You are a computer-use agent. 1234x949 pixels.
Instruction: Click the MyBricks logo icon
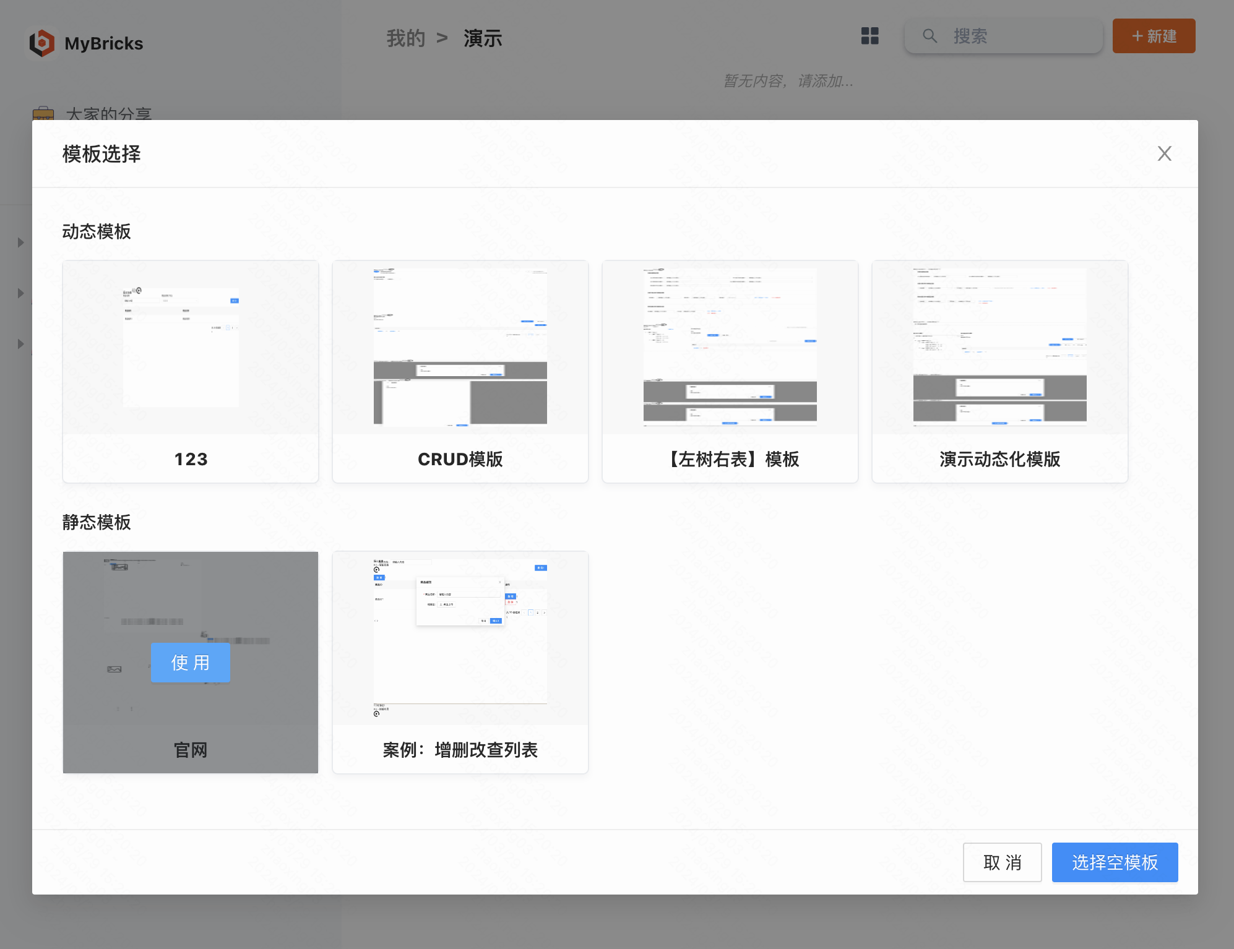[42, 43]
